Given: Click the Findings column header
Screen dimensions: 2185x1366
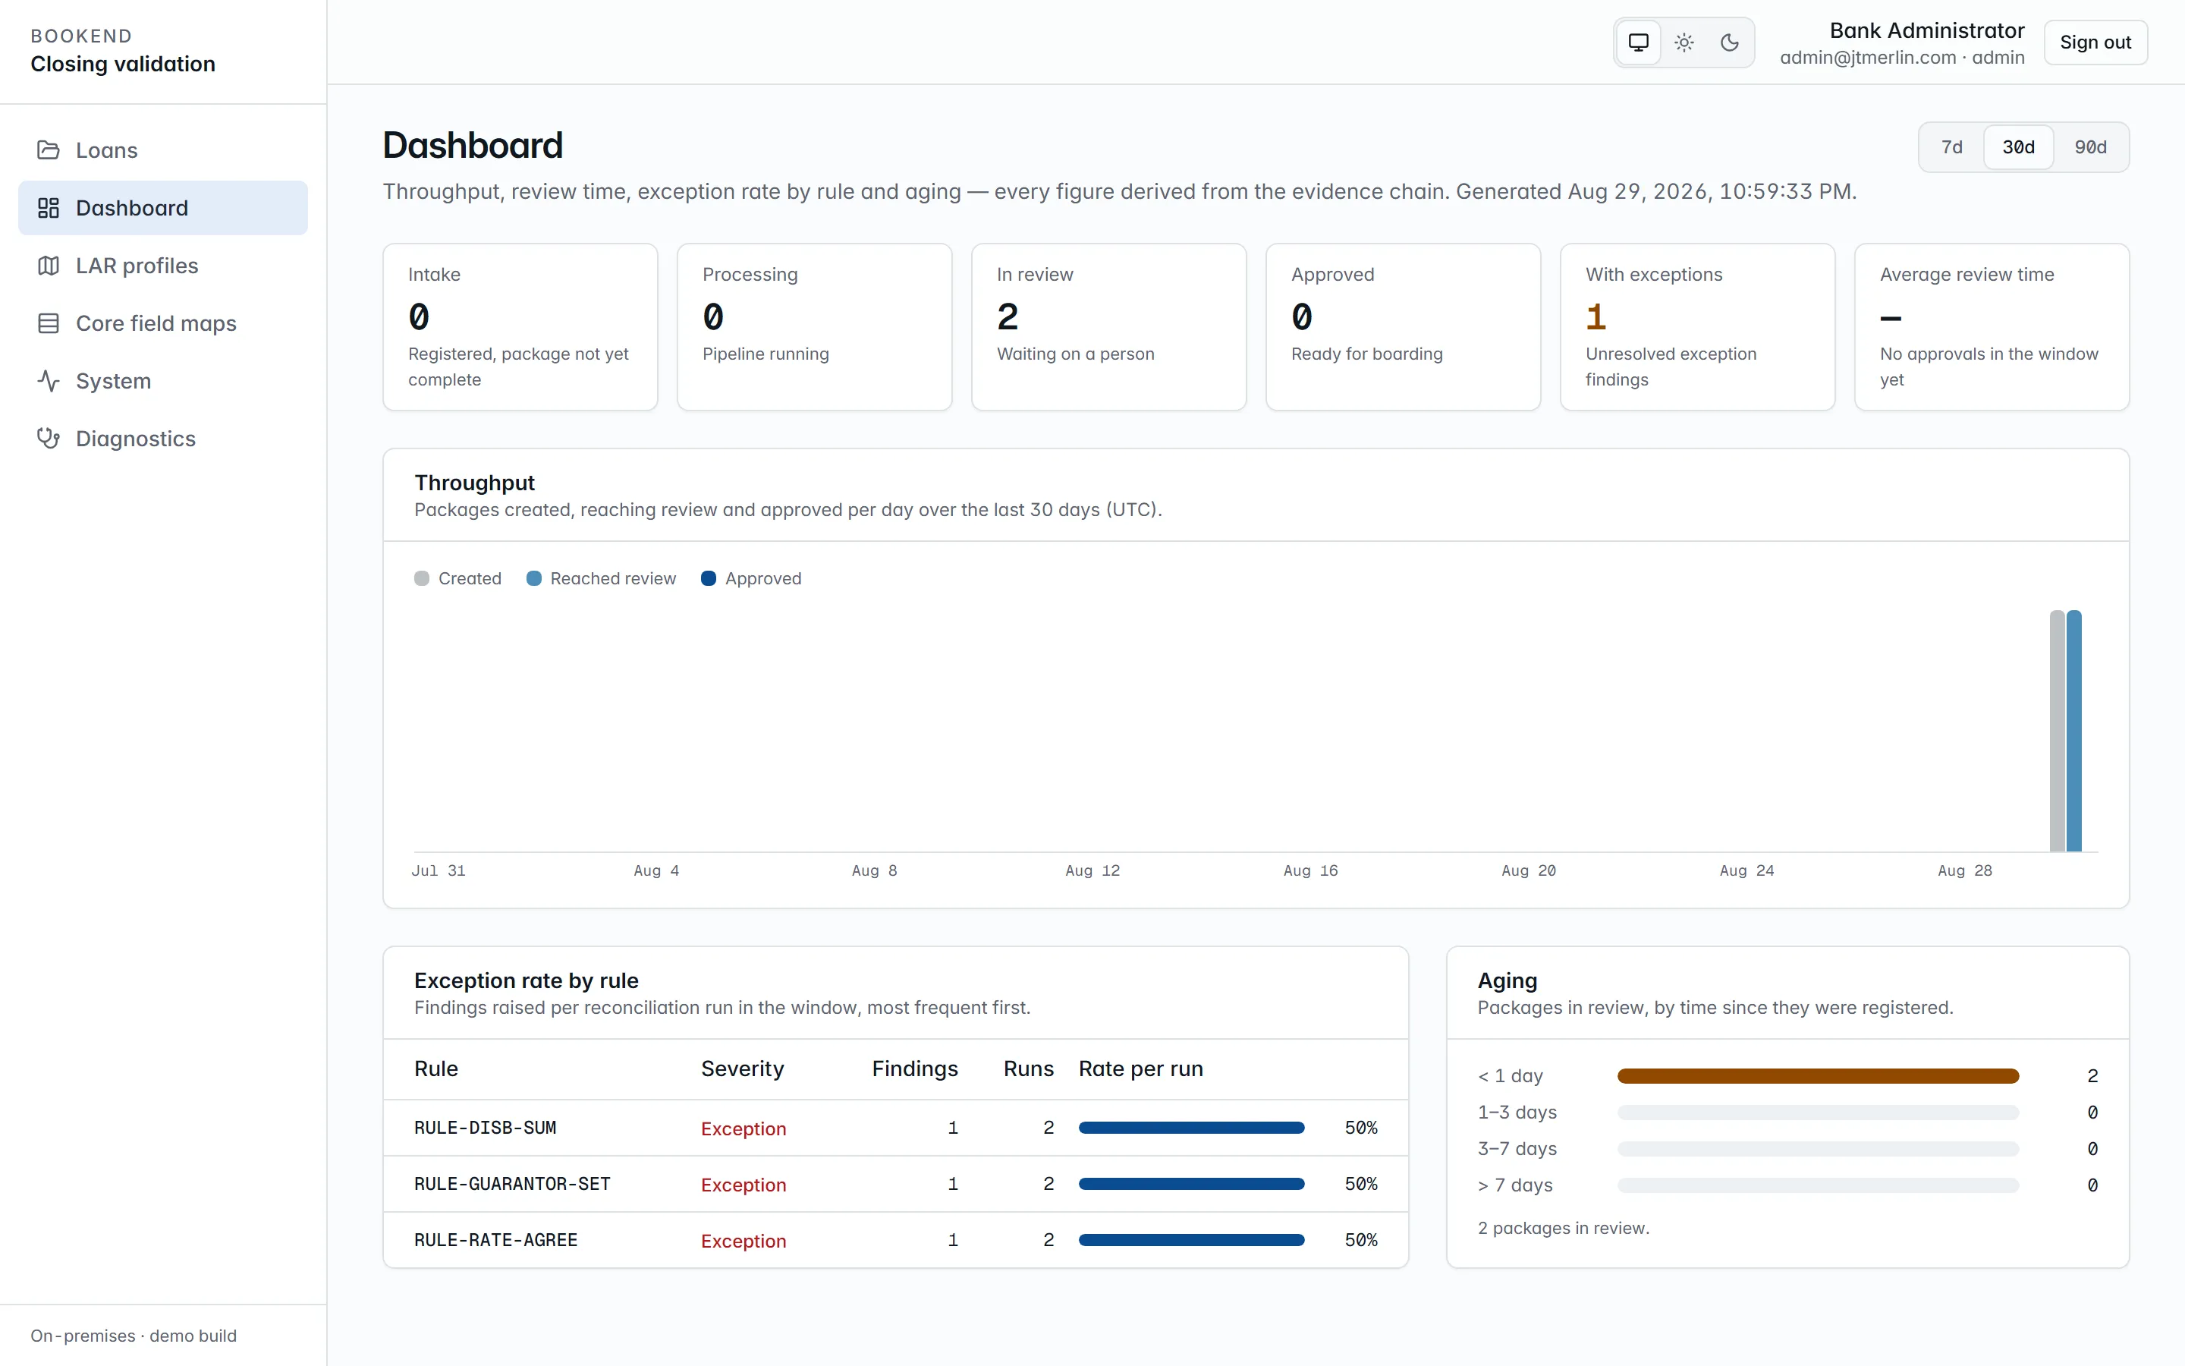Looking at the screenshot, I should pyautogui.click(x=915, y=1069).
